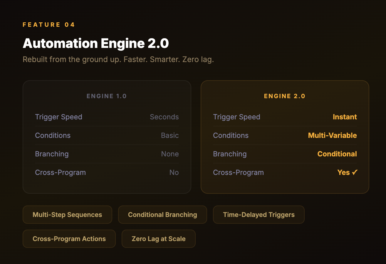Click the Multi-Variable conditions value
Image resolution: width=386 pixels, height=264 pixels.
(332, 136)
